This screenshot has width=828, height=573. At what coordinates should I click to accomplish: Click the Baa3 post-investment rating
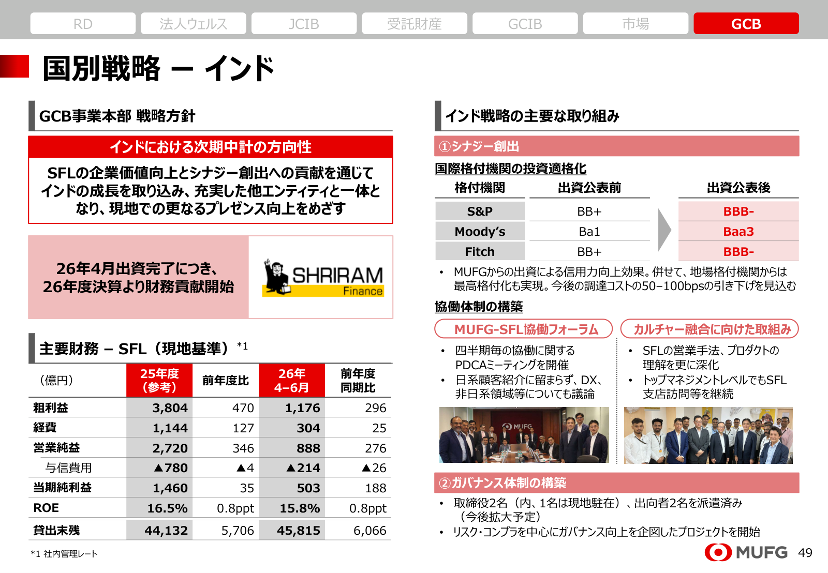point(738,231)
